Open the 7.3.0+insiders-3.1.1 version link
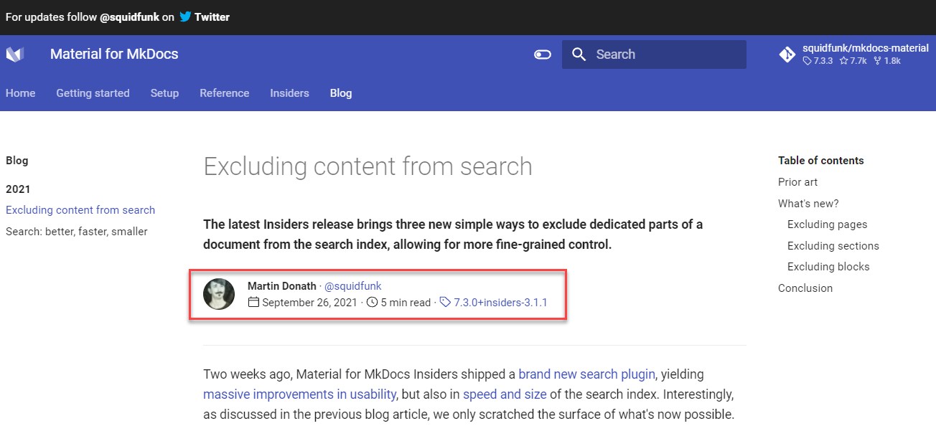 (x=500, y=303)
